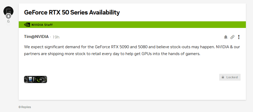Click the padlock icon in the Locked button
Image resolution: width=253 pixels, height=112 pixels.
click(x=223, y=77)
